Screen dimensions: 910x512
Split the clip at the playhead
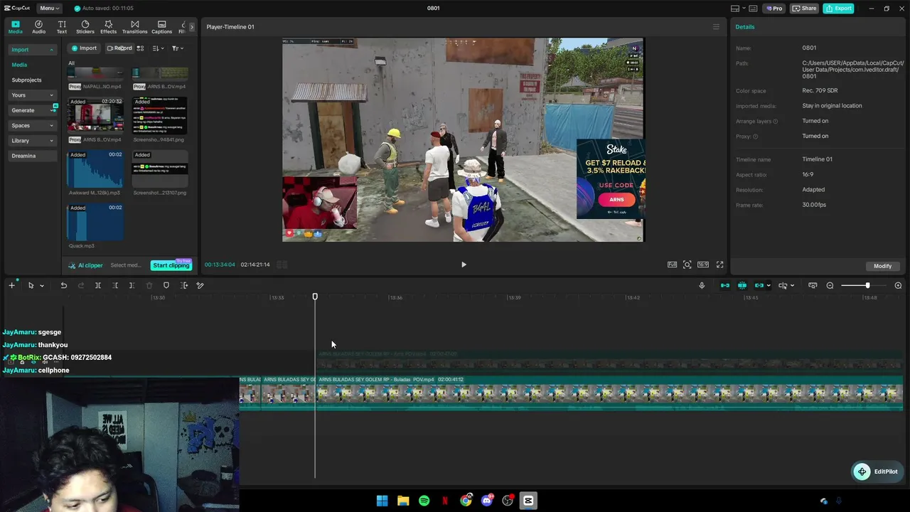pyautogui.click(x=98, y=285)
